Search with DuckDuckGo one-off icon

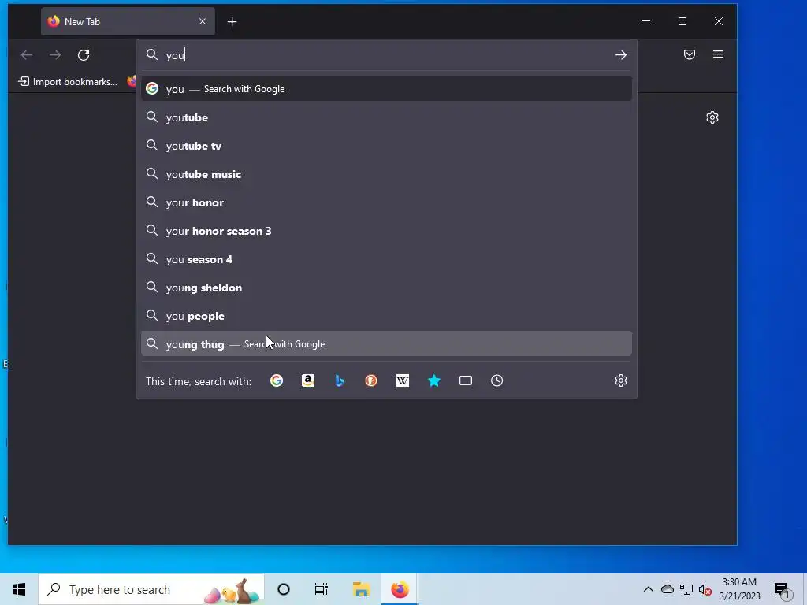[x=371, y=380]
